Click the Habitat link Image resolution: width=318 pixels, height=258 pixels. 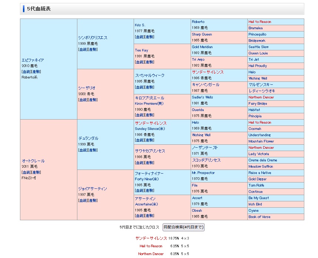pyautogui.click(x=254, y=110)
